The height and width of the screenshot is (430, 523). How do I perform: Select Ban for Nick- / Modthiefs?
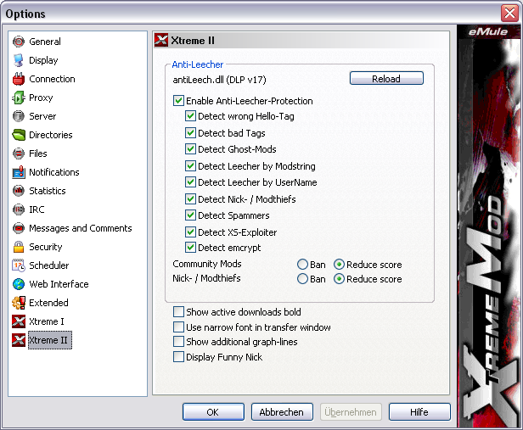(302, 279)
